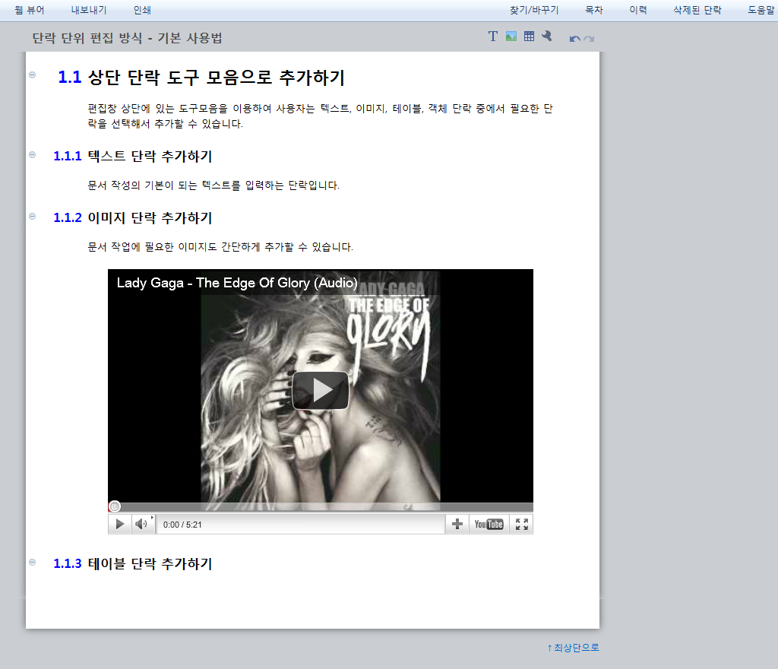The height and width of the screenshot is (669, 778).
Task: Click the video title Lady Gaga - The Edge Of Glory
Action: point(237,283)
